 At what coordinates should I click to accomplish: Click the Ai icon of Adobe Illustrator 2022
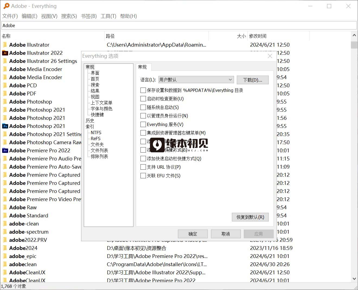point(5,53)
